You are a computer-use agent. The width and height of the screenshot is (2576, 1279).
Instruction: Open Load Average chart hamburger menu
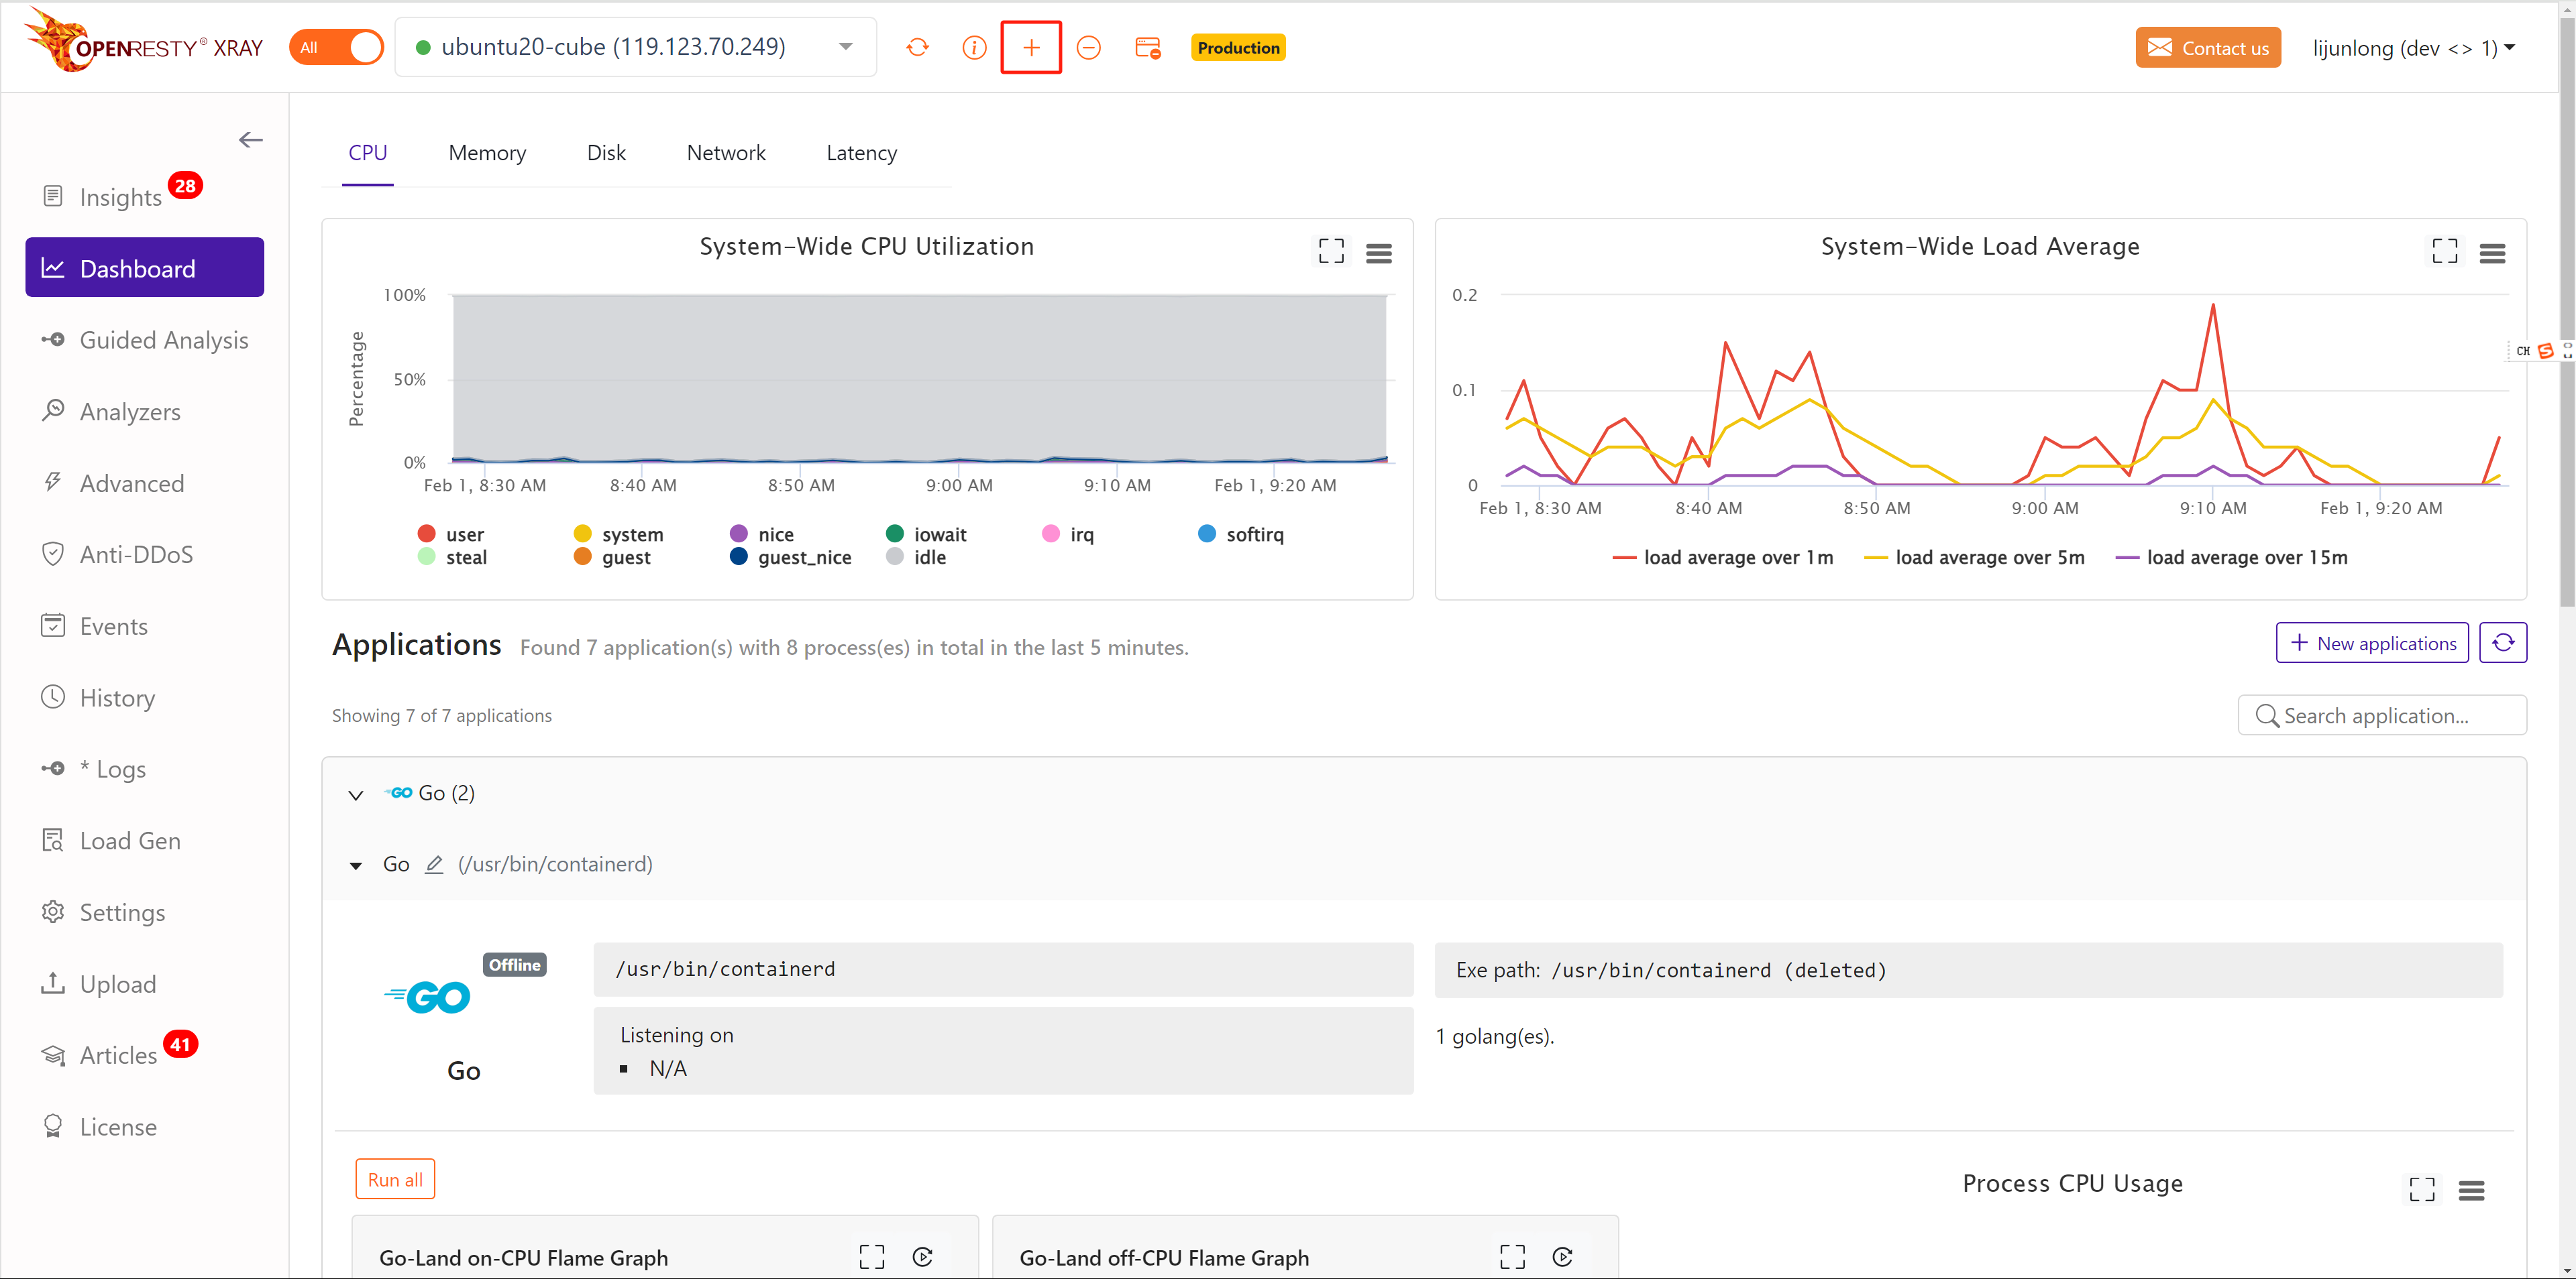click(x=2492, y=254)
